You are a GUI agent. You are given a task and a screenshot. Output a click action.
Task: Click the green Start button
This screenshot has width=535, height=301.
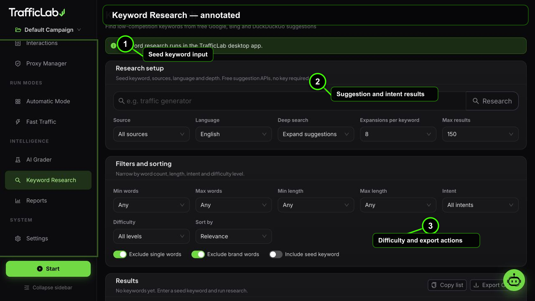click(x=48, y=269)
